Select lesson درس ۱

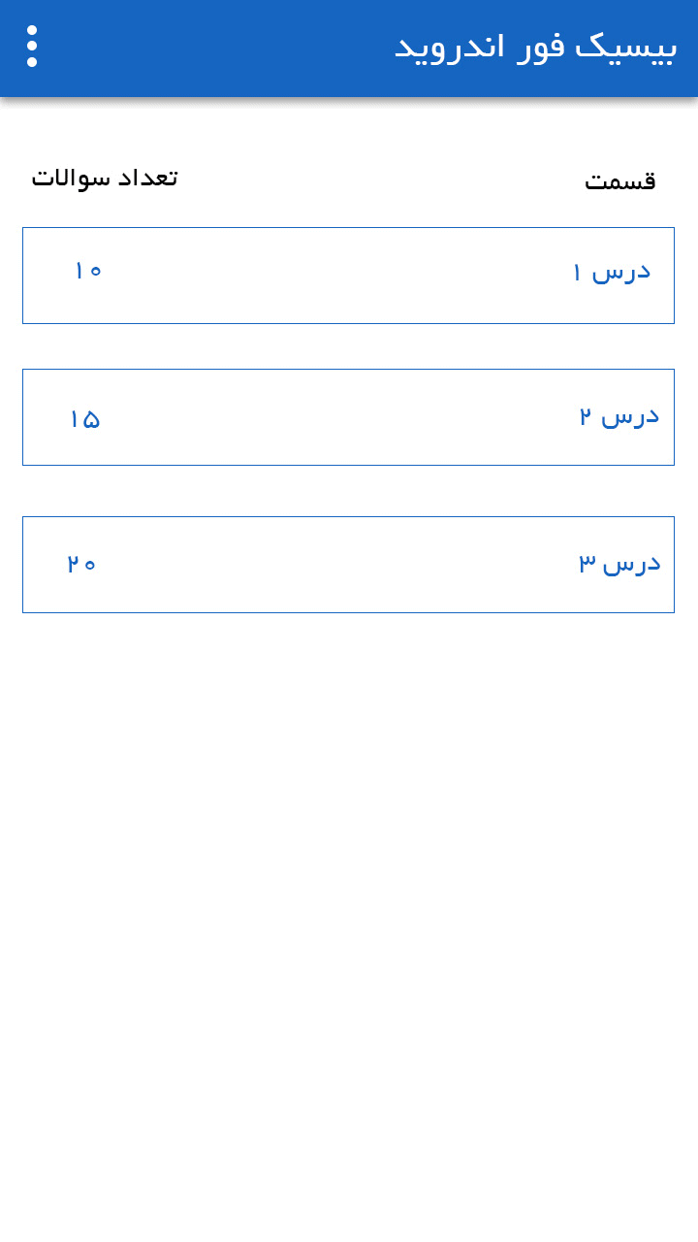click(x=348, y=276)
